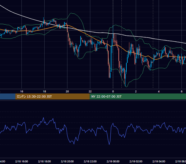The height and width of the screenshot is (164, 186).
Task: Click the 2/18 18:00 date label
Action: pos(45,161)
